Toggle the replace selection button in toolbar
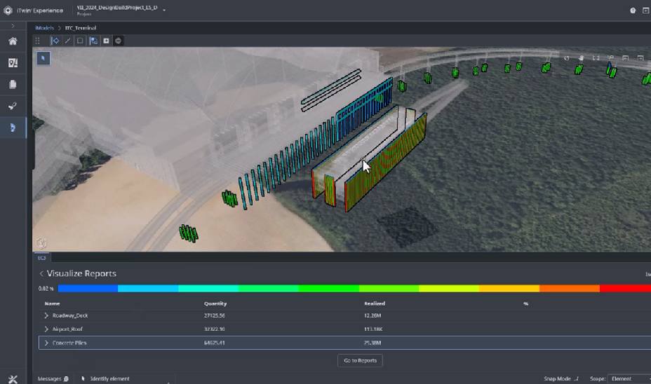651x384 pixels. pos(93,41)
